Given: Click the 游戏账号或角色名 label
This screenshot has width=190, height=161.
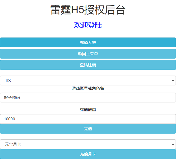Looking at the screenshot, I should tap(88, 88).
